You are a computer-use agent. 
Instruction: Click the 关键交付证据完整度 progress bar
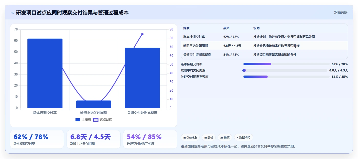[x=286, y=77]
